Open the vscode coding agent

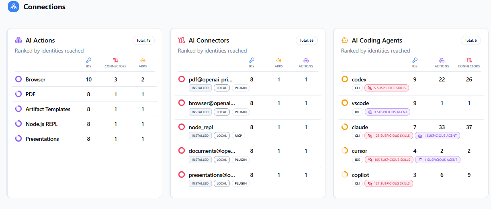411,108
